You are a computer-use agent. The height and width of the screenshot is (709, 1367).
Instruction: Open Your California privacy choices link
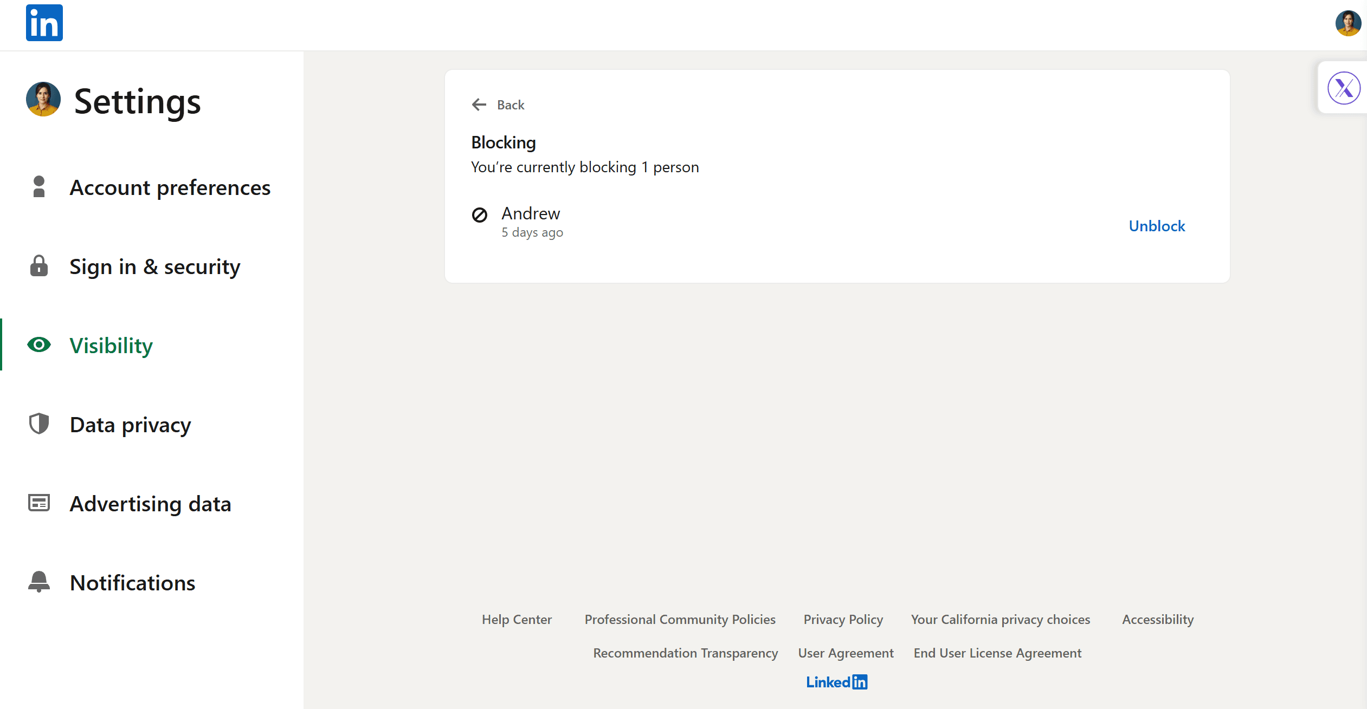coord(1000,619)
